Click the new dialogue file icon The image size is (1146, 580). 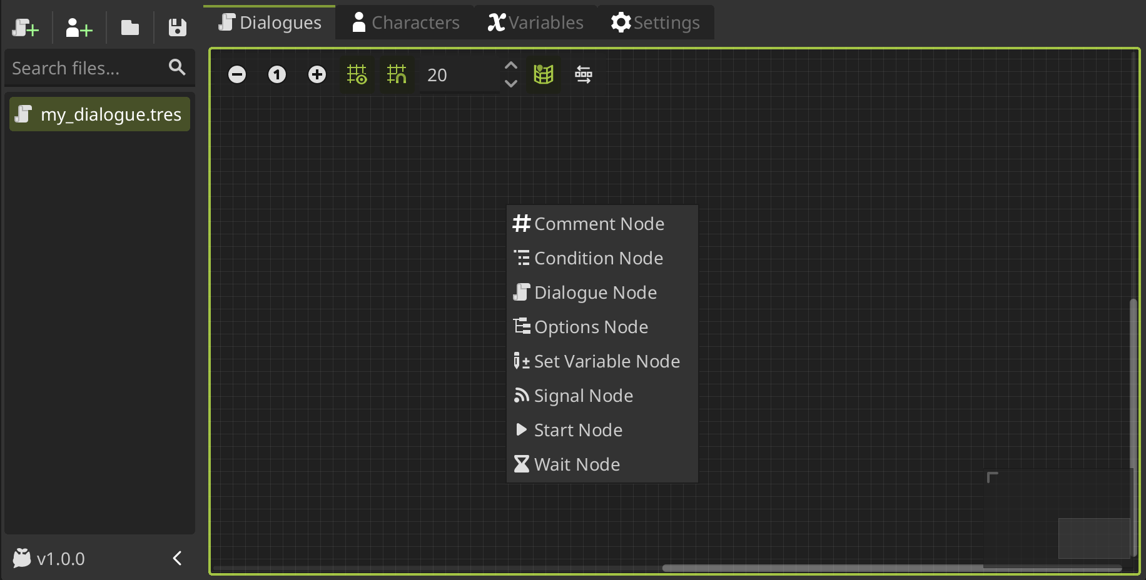[25, 28]
